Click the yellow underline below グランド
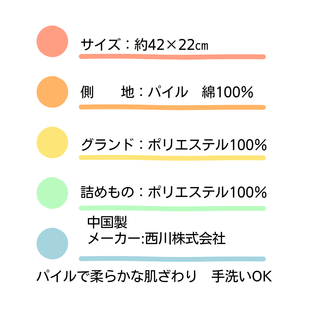Viewport: 316px width, 316px height. 172,158
